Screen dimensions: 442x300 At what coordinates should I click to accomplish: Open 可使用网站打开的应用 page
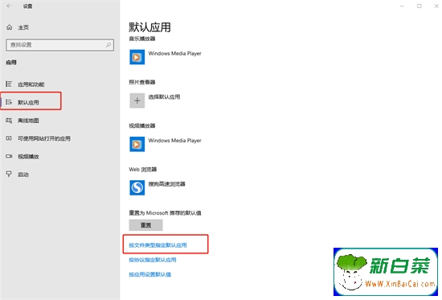tap(44, 138)
